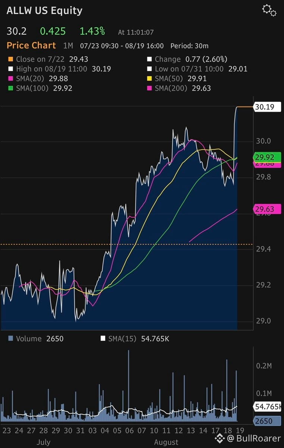Click white swatch beside High on 08/19 11:00
This screenshot has height=448, width=284.
click(10, 69)
